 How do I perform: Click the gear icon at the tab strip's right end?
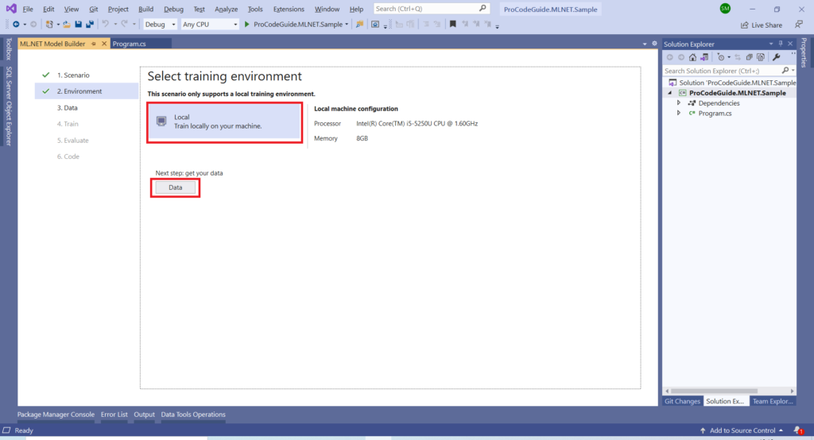[x=655, y=44]
